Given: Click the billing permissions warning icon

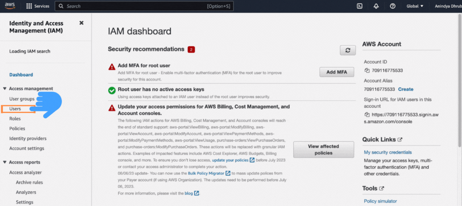Looking at the screenshot, I should [x=112, y=108].
